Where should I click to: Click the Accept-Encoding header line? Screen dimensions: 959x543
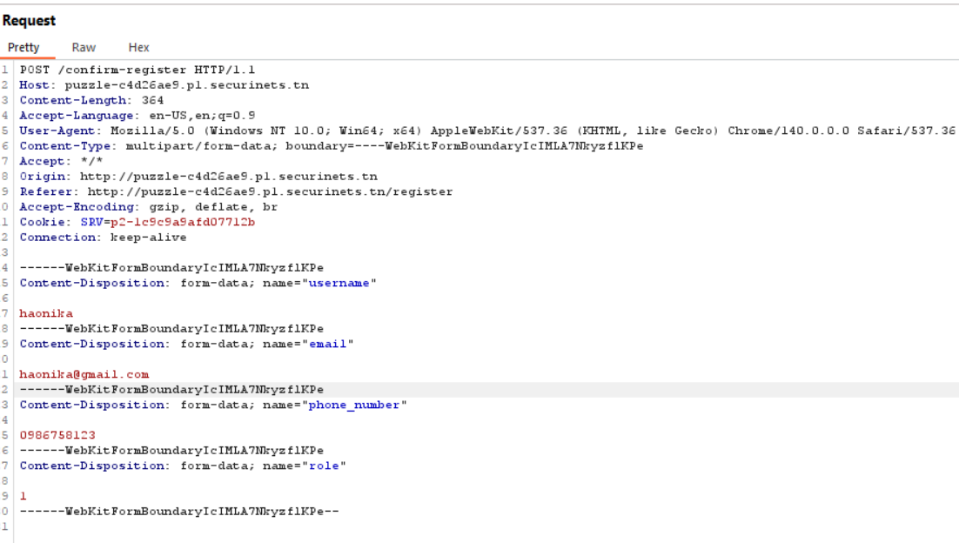(149, 207)
